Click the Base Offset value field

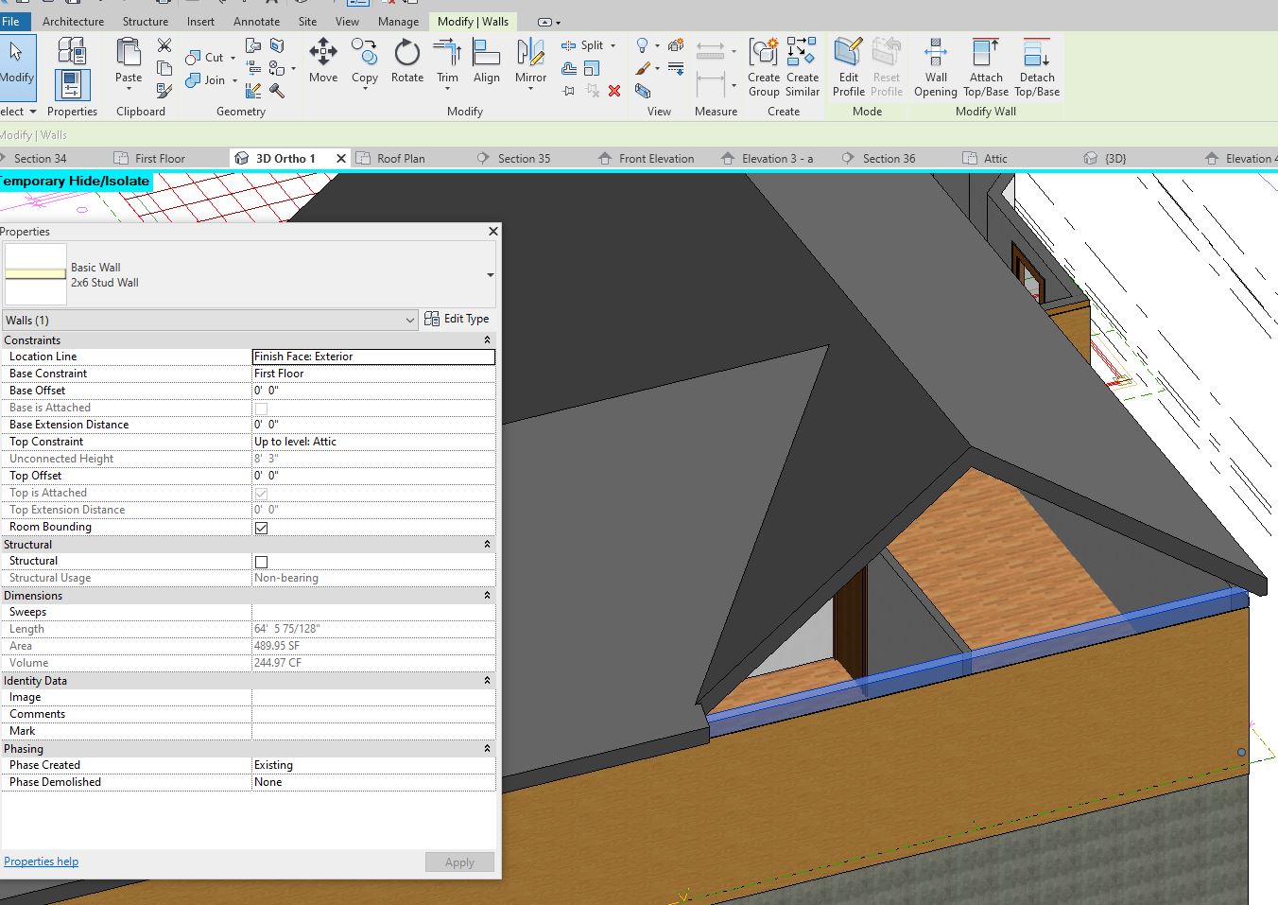pyautogui.click(x=373, y=390)
